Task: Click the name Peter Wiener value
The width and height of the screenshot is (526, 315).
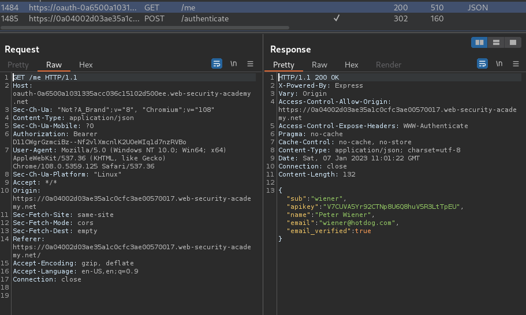Action: coord(343,215)
